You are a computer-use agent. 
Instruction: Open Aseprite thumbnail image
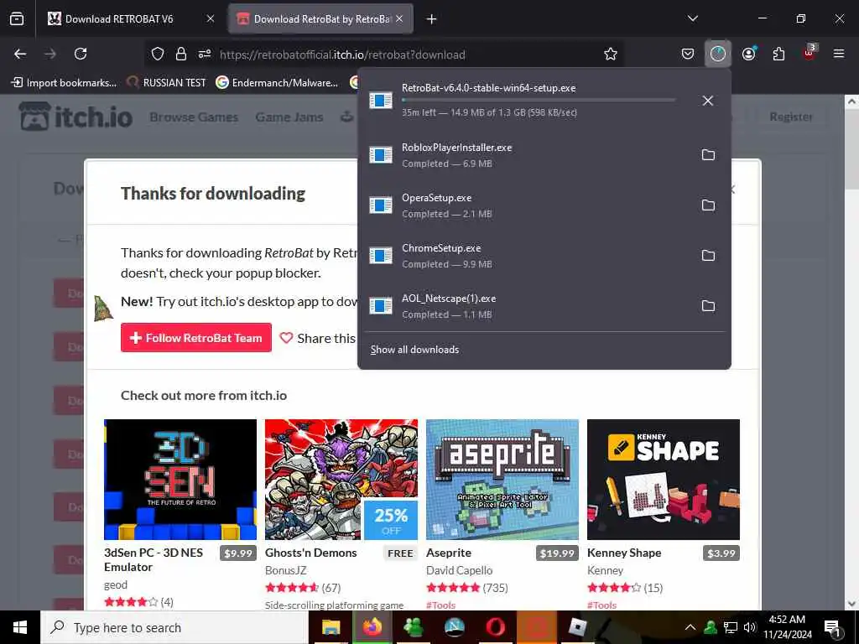[502, 480]
